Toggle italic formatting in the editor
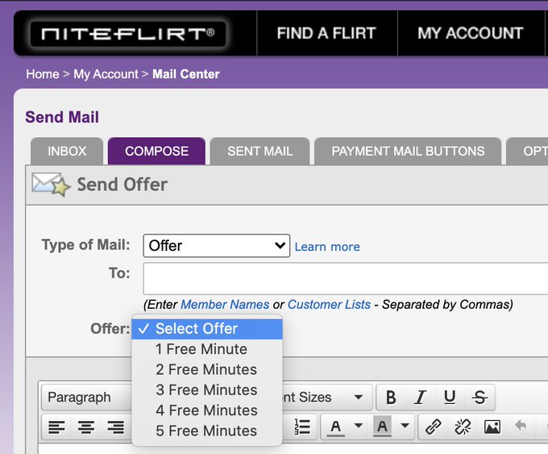 420,398
